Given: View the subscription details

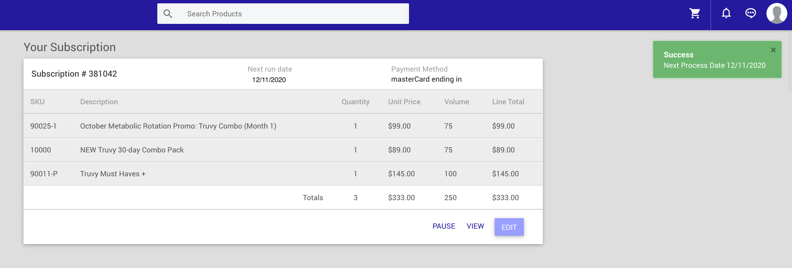Looking at the screenshot, I should coord(475,226).
